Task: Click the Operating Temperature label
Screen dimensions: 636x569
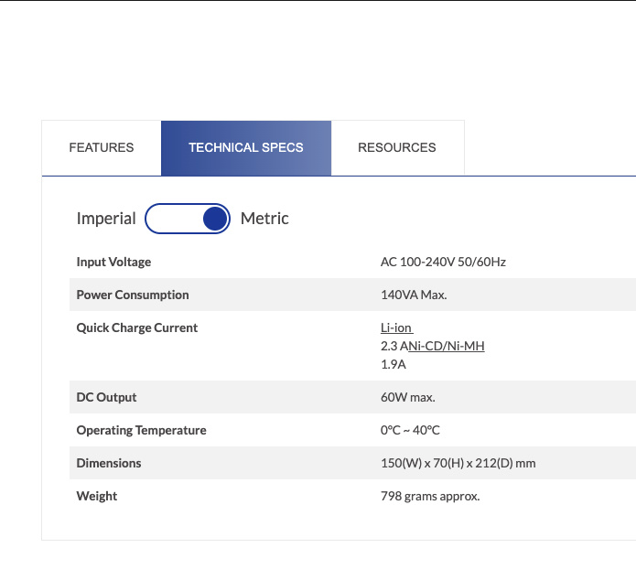Action: pyautogui.click(x=141, y=430)
